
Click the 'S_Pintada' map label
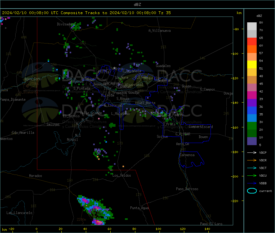[82, 88]
